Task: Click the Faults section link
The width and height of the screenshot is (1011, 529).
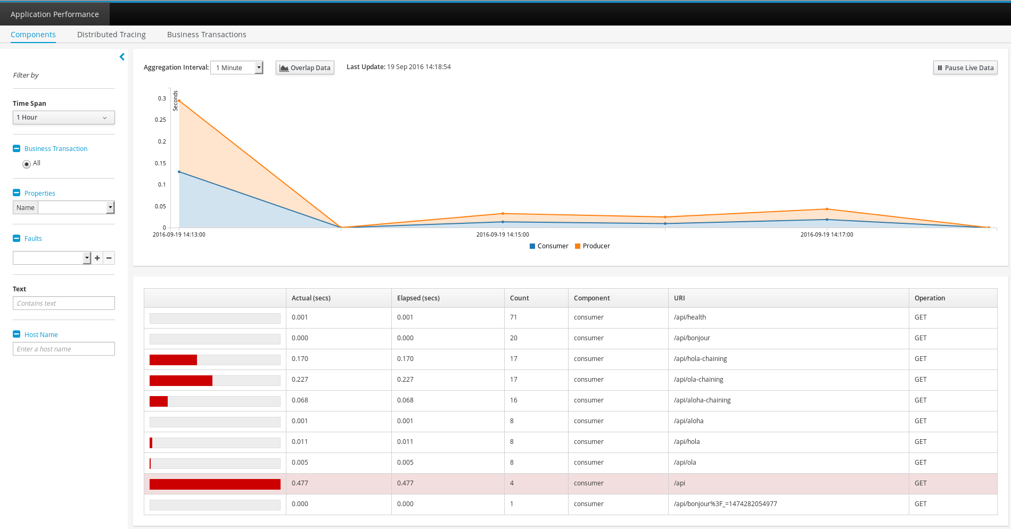Action: point(33,239)
